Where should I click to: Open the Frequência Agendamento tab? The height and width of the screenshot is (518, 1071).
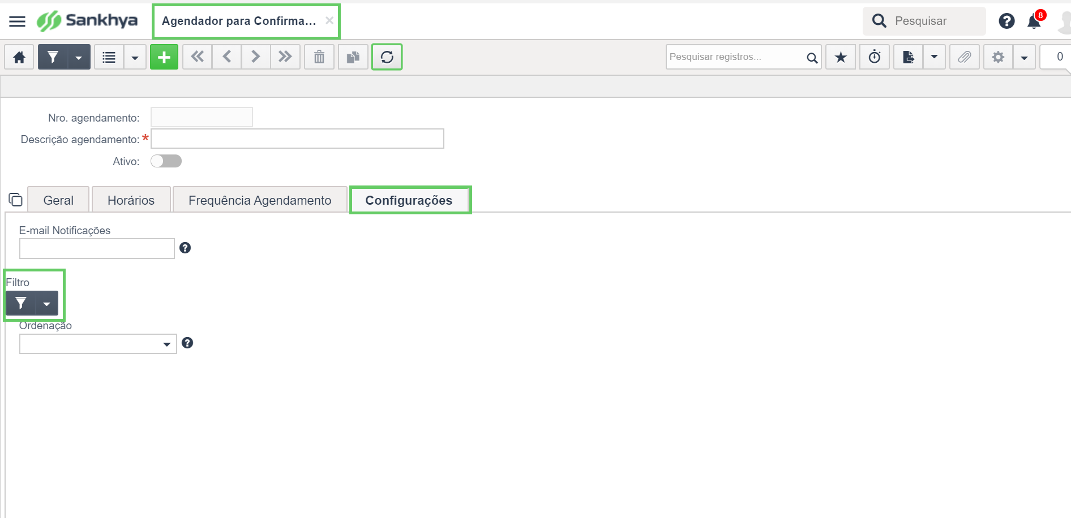(260, 200)
